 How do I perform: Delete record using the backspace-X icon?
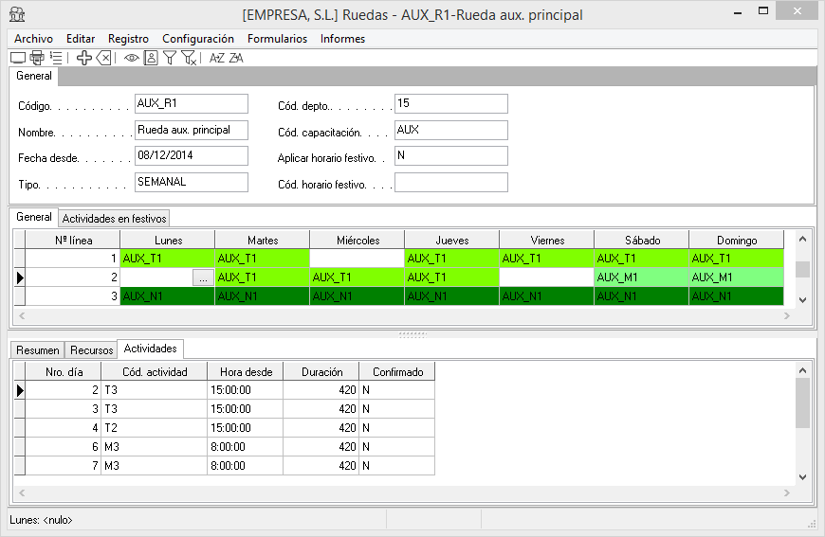[104, 58]
